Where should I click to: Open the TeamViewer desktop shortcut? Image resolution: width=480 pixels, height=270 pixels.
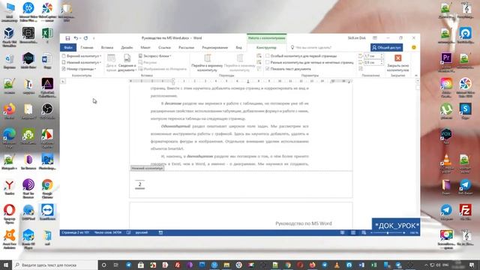tap(47, 212)
